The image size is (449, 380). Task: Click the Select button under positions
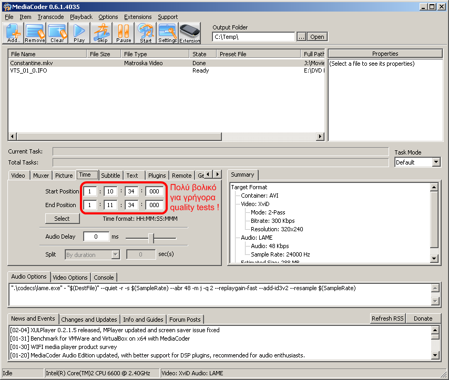pyautogui.click(x=62, y=219)
